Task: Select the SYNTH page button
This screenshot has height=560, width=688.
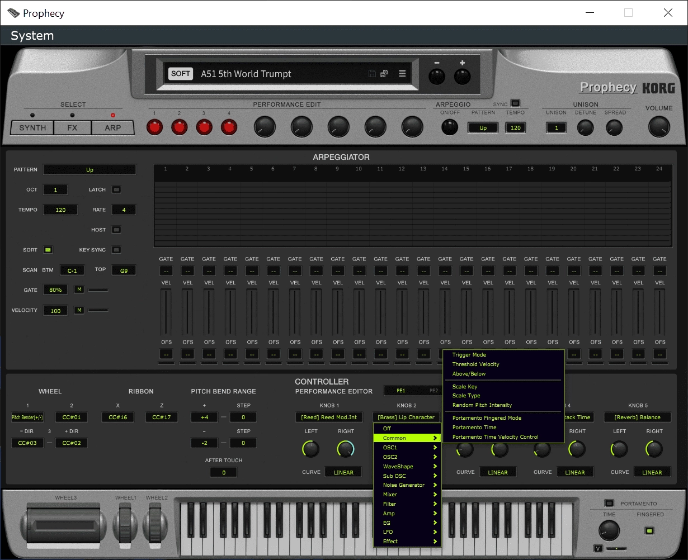Action: [x=32, y=127]
